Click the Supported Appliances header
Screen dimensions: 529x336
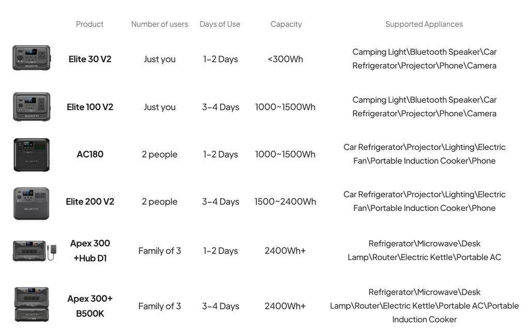424,24
